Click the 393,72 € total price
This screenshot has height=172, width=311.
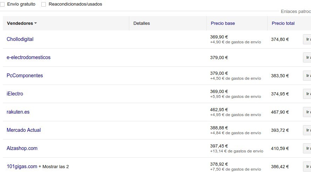[x=280, y=130]
